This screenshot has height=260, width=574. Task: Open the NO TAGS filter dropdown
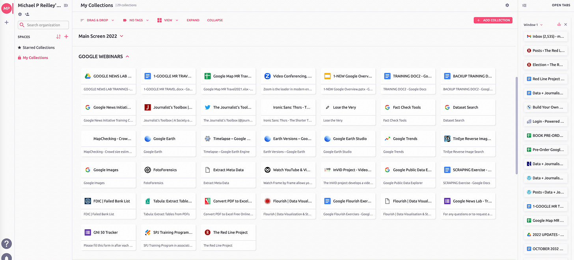tap(135, 20)
